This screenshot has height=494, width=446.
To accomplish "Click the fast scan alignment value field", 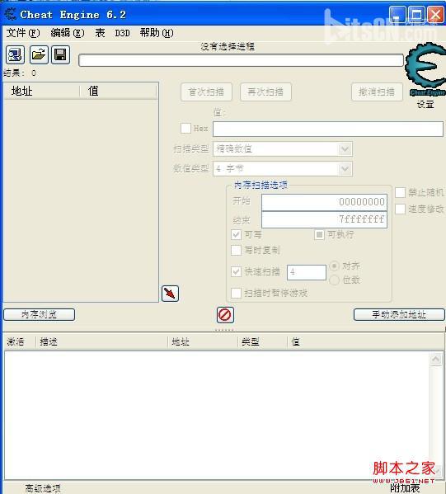I will click(x=307, y=272).
